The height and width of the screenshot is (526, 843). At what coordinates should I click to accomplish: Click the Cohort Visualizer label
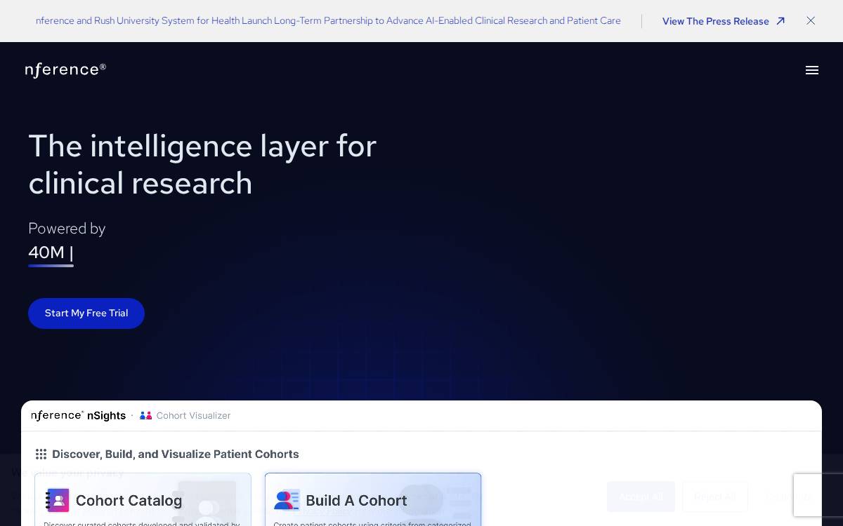[x=193, y=416]
